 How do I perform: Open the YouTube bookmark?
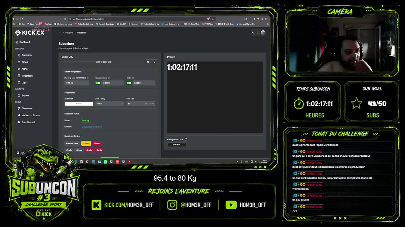(x=47, y=24)
